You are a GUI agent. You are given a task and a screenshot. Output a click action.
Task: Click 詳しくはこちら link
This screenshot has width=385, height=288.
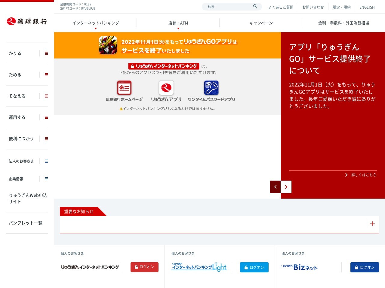361,175
